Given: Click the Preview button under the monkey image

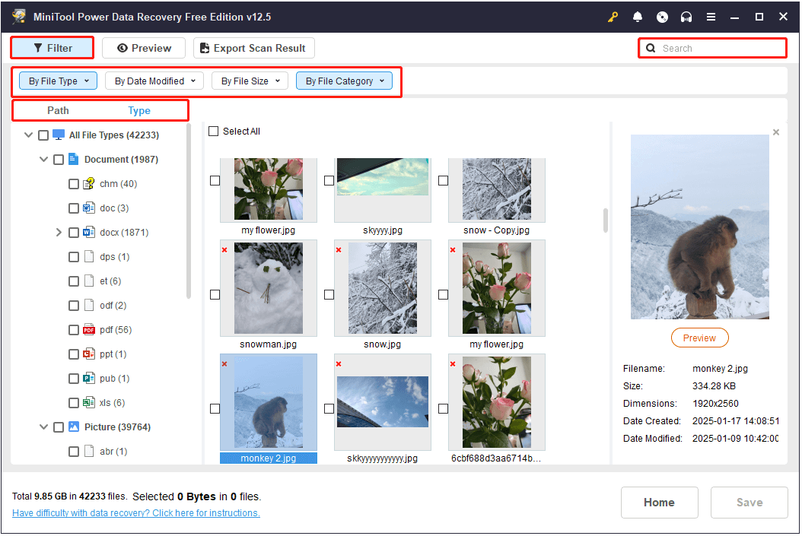Looking at the screenshot, I should 699,337.
